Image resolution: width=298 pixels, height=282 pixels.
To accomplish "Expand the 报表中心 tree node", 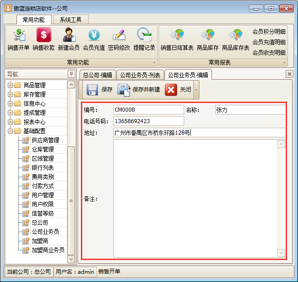I will click(10, 122).
